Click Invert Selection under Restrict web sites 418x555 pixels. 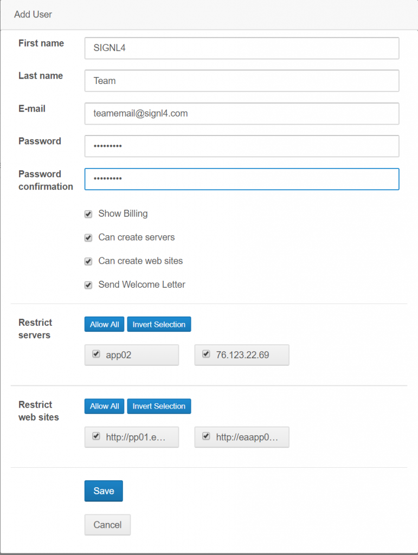[159, 406]
